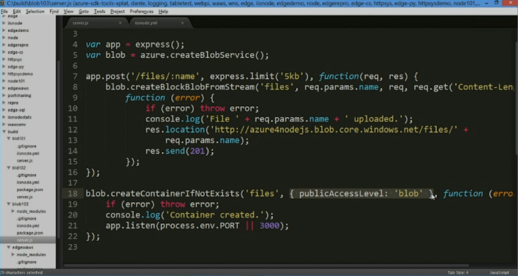The image size is (518, 276).
Task: Open package.json inside the blob103 folder
Action: (x=30, y=233)
